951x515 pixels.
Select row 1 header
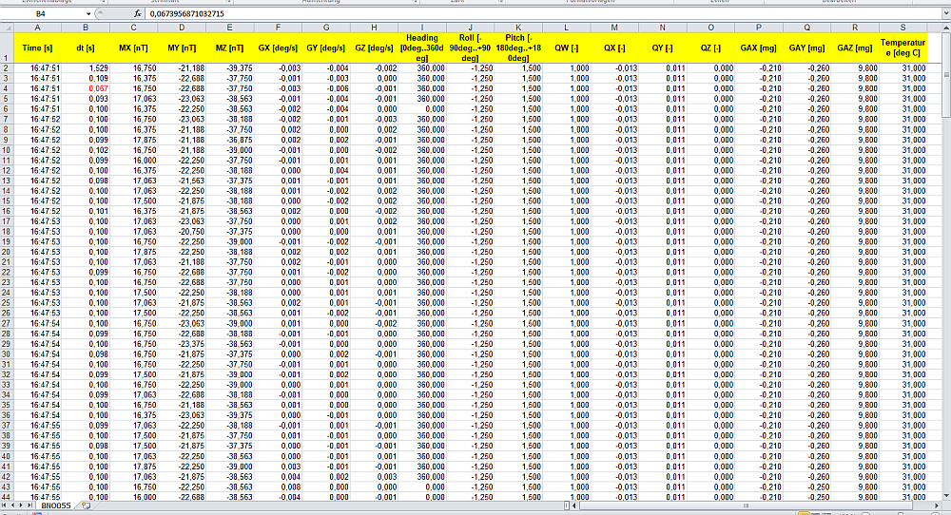[7, 48]
